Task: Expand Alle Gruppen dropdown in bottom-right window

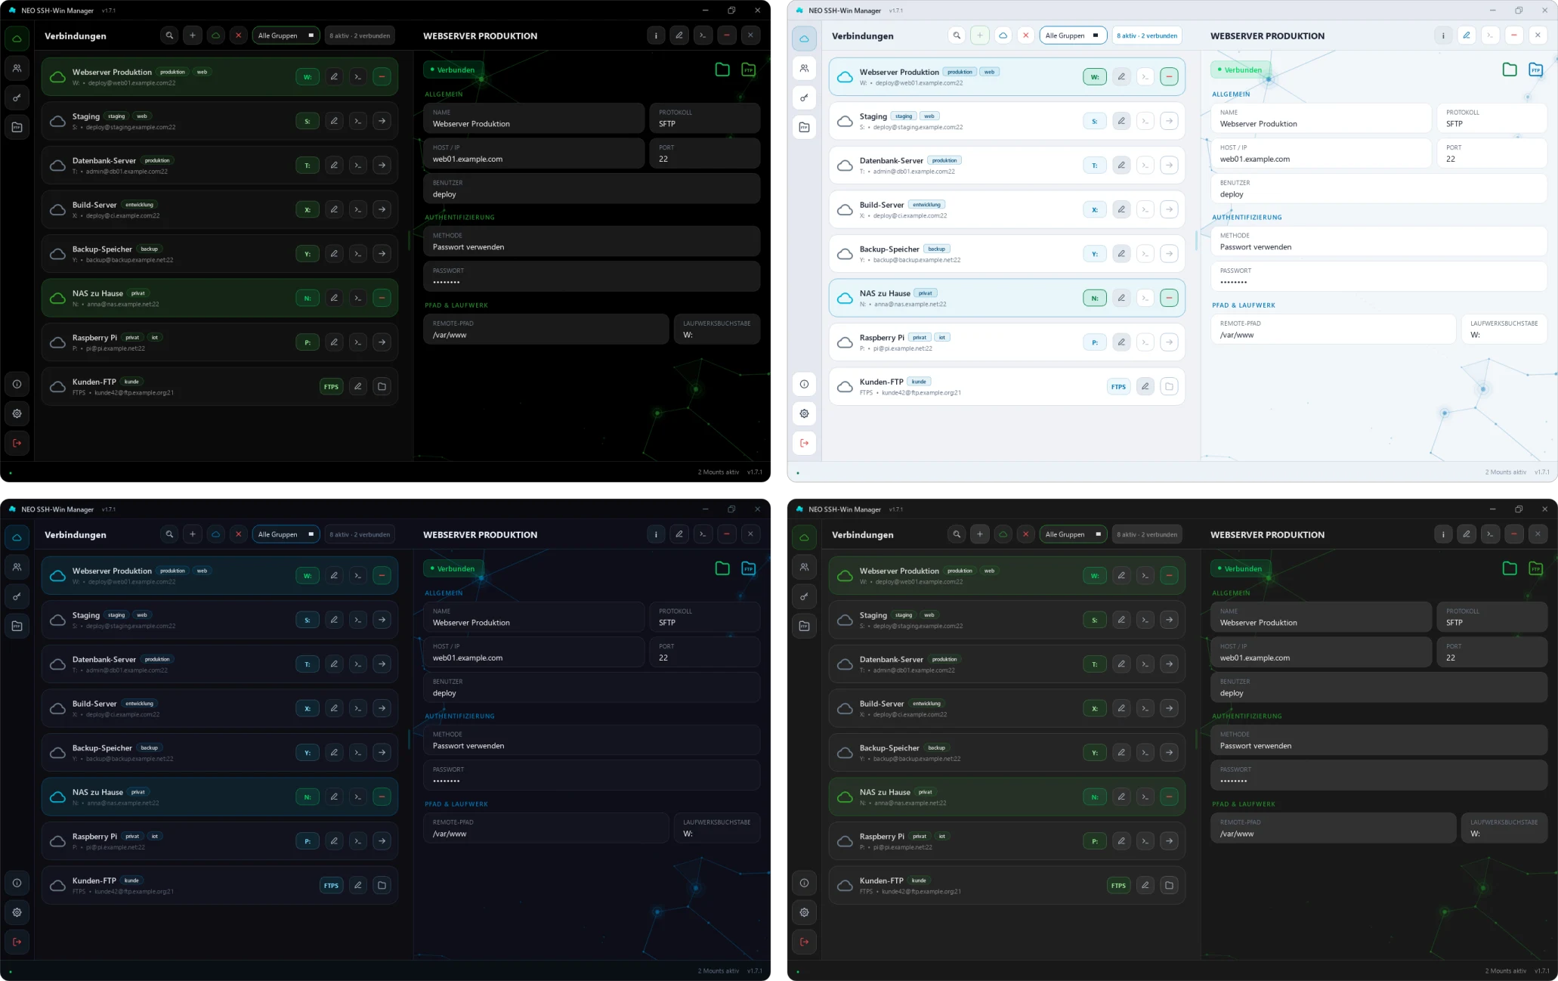Action: (1074, 534)
